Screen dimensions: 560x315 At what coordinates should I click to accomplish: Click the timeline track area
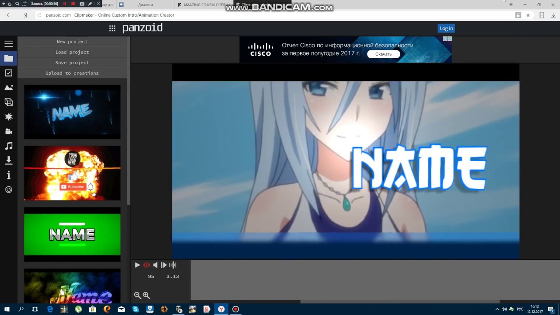pyautogui.click(x=375, y=280)
